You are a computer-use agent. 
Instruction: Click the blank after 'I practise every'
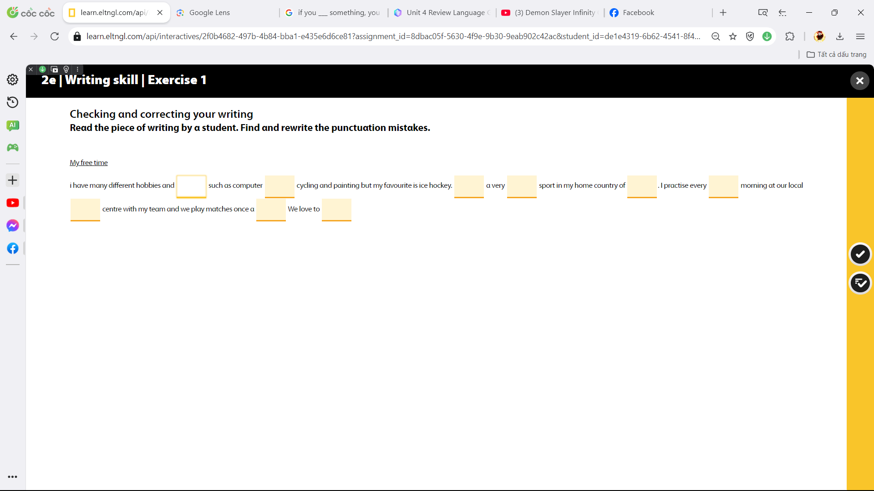click(x=723, y=186)
